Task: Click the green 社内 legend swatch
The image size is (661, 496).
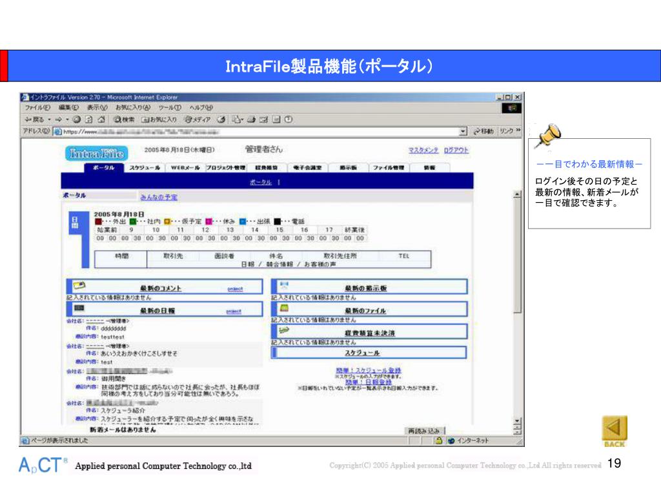Action: (x=133, y=222)
